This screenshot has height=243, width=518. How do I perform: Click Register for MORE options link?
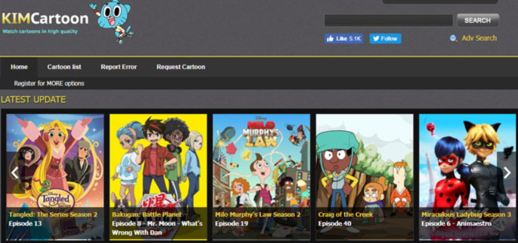(x=49, y=83)
